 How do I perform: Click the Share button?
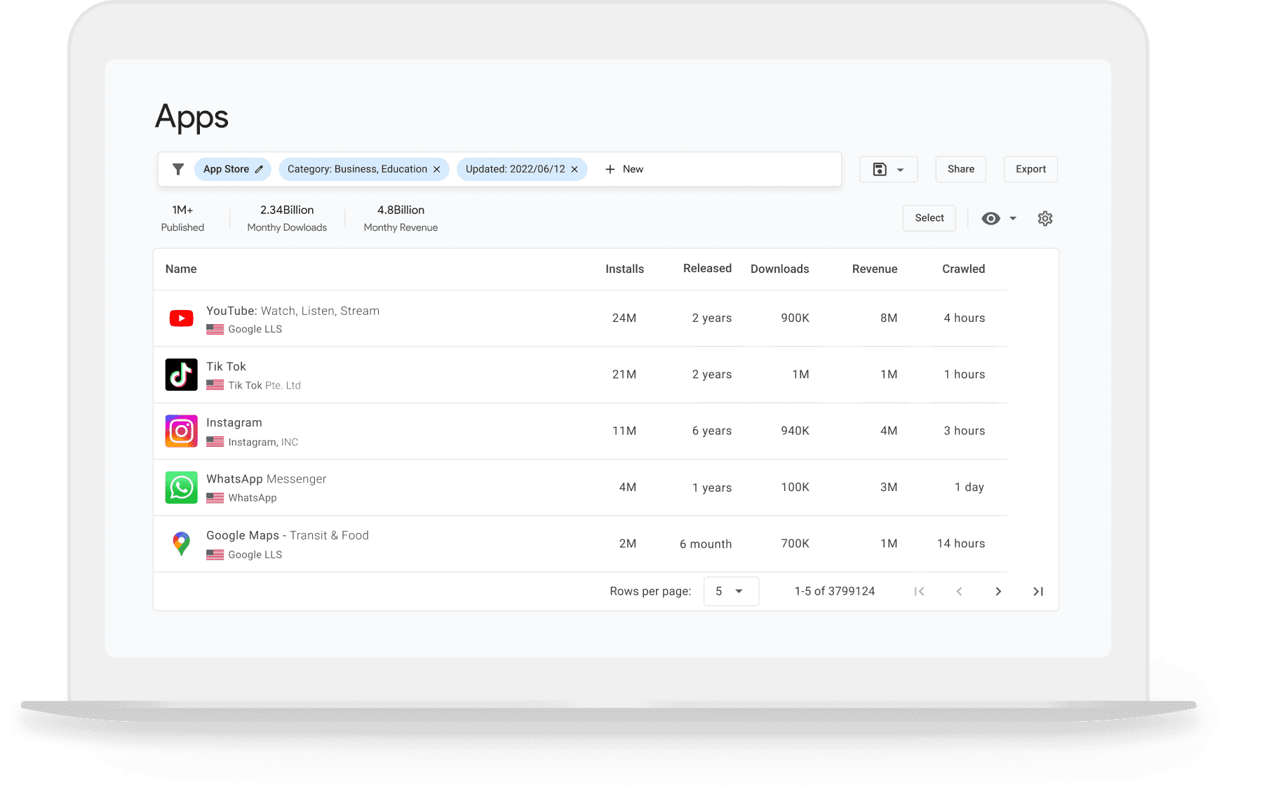[x=960, y=169]
